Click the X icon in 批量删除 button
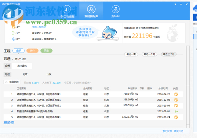The height and width of the screenshot is (138, 197). click(7, 82)
